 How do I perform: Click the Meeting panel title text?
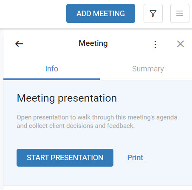pos(93,43)
